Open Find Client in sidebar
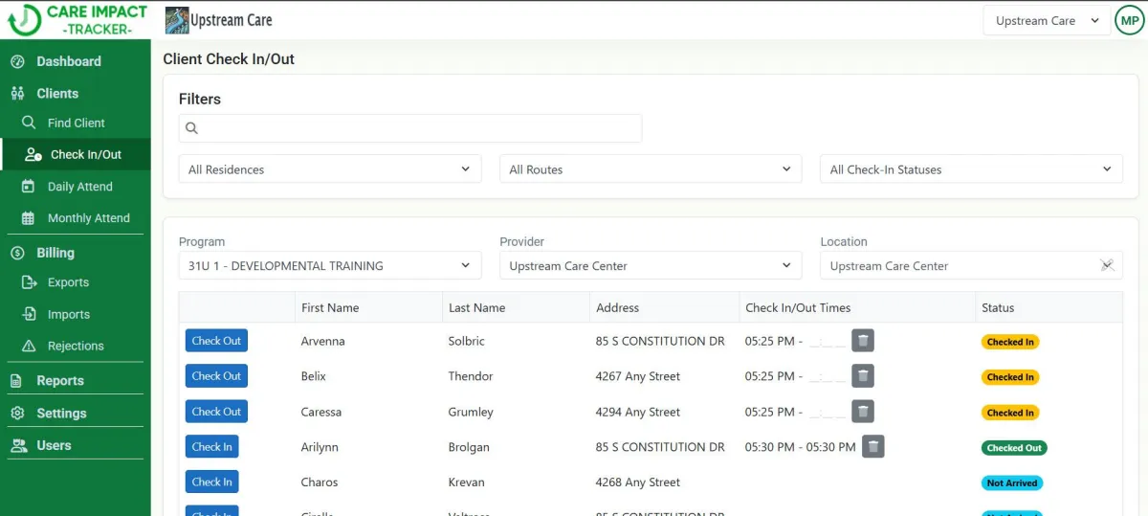The width and height of the screenshot is (1148, 516). click(x=76, y=123)
